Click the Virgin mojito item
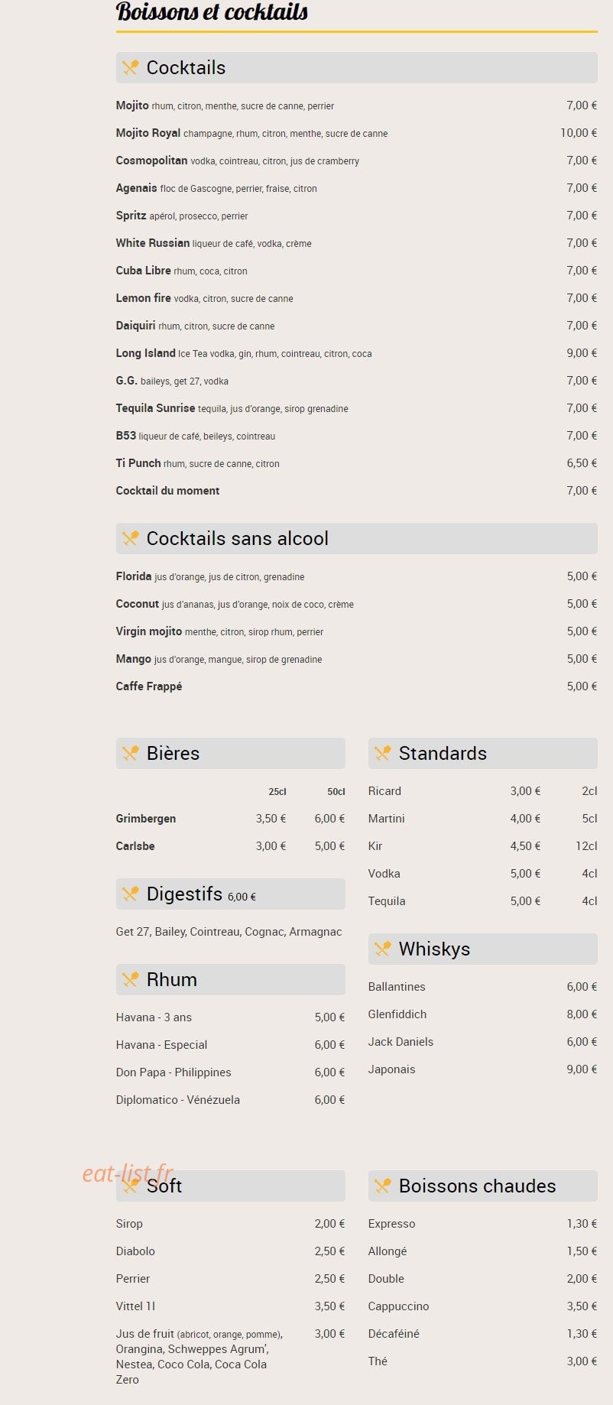The image size is (613, 1405). [149, 631]
